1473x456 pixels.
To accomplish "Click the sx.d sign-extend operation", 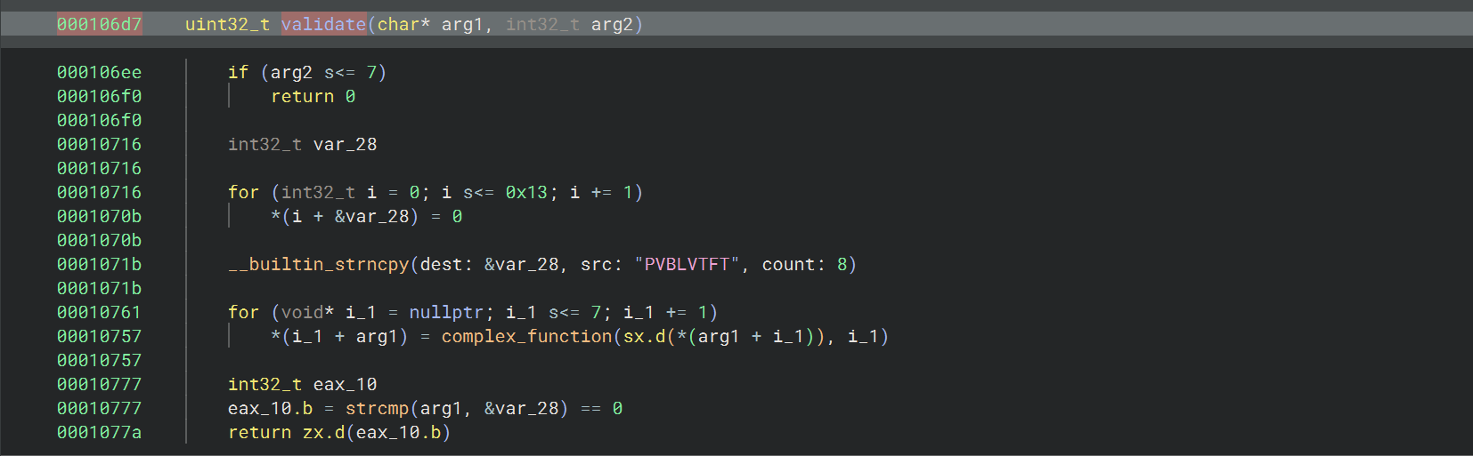I will (x=644, y=336).
